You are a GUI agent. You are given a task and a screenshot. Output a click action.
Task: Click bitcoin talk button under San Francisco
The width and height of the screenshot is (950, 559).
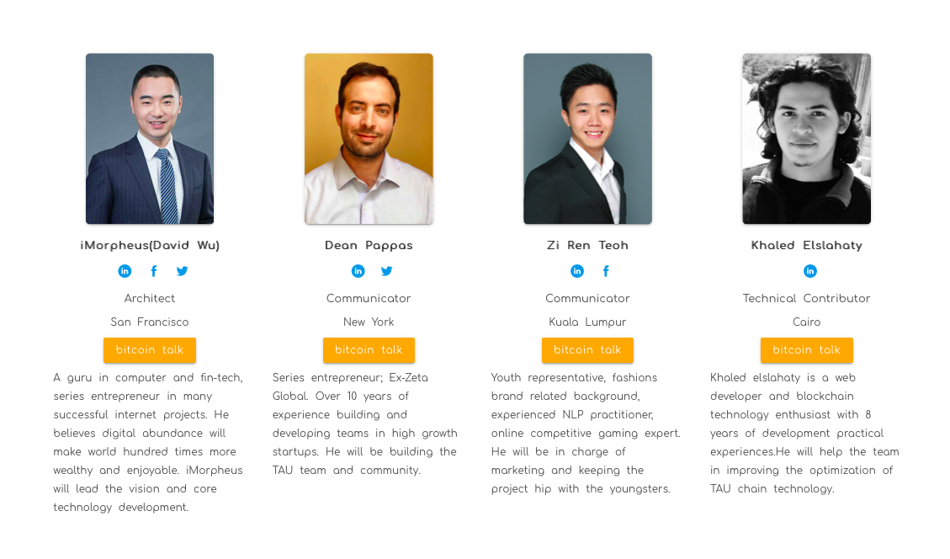coord(150,350)
